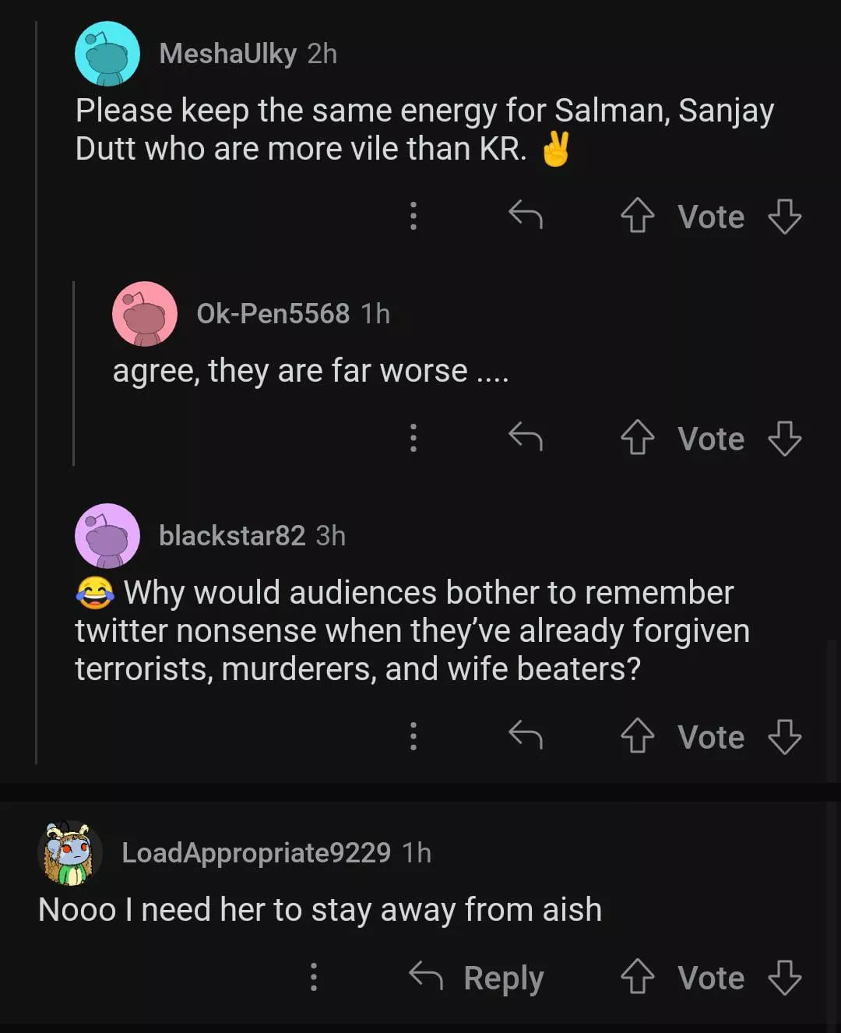This screenshot has width=841, height=1033.
Task: Downvote blackstar82's comment
Action: click(784, 736)
